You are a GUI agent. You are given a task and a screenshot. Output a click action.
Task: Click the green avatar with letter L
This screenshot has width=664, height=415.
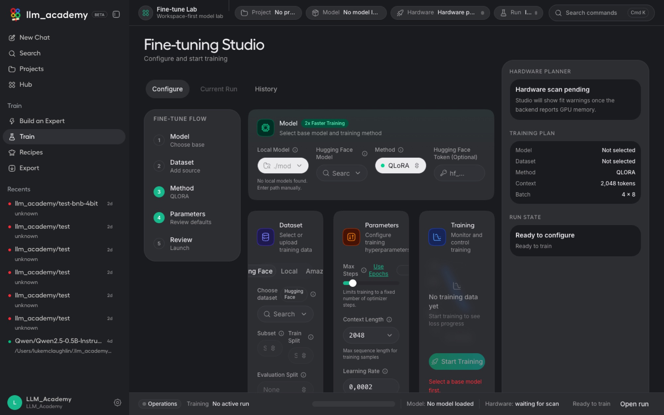point(15,402)
